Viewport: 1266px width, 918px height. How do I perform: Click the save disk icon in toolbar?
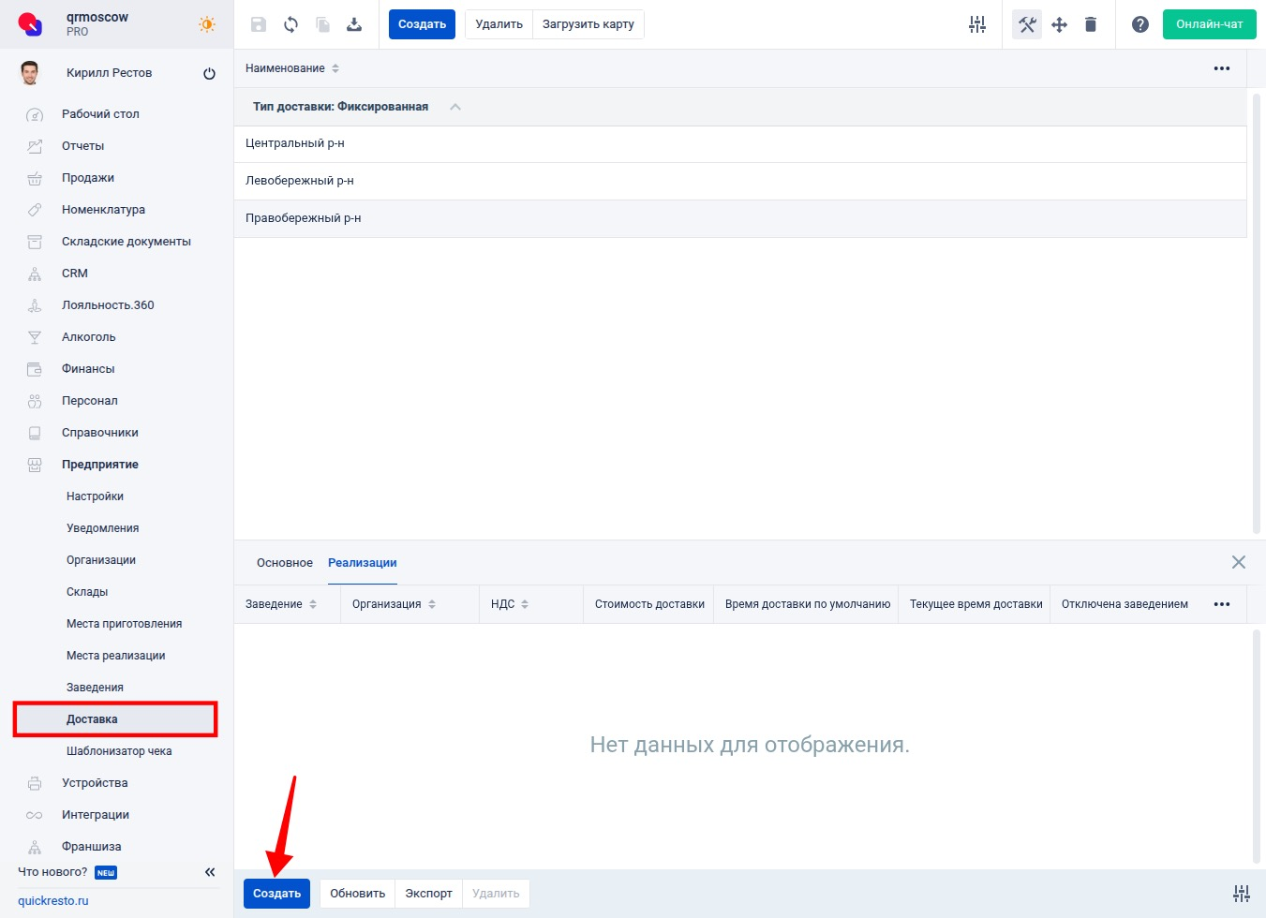pos(259,24)
